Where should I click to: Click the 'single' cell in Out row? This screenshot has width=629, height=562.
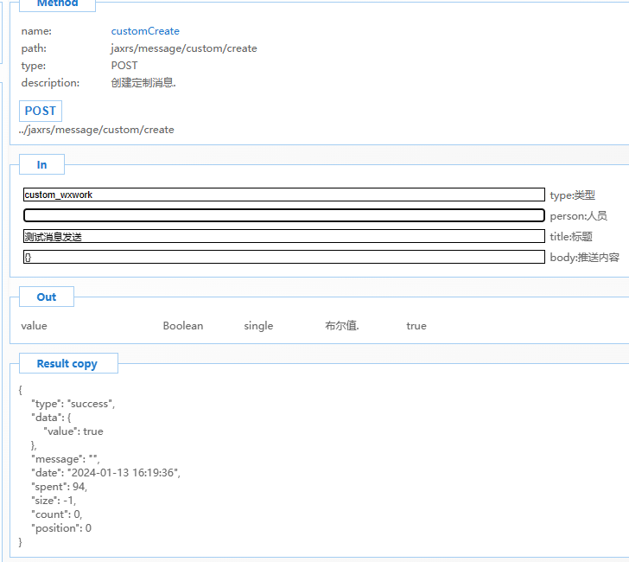pyautogui.click(x=258, y=326)
